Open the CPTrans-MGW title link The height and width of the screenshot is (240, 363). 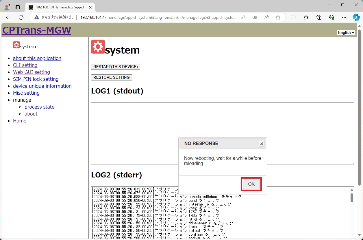(37, 30)
